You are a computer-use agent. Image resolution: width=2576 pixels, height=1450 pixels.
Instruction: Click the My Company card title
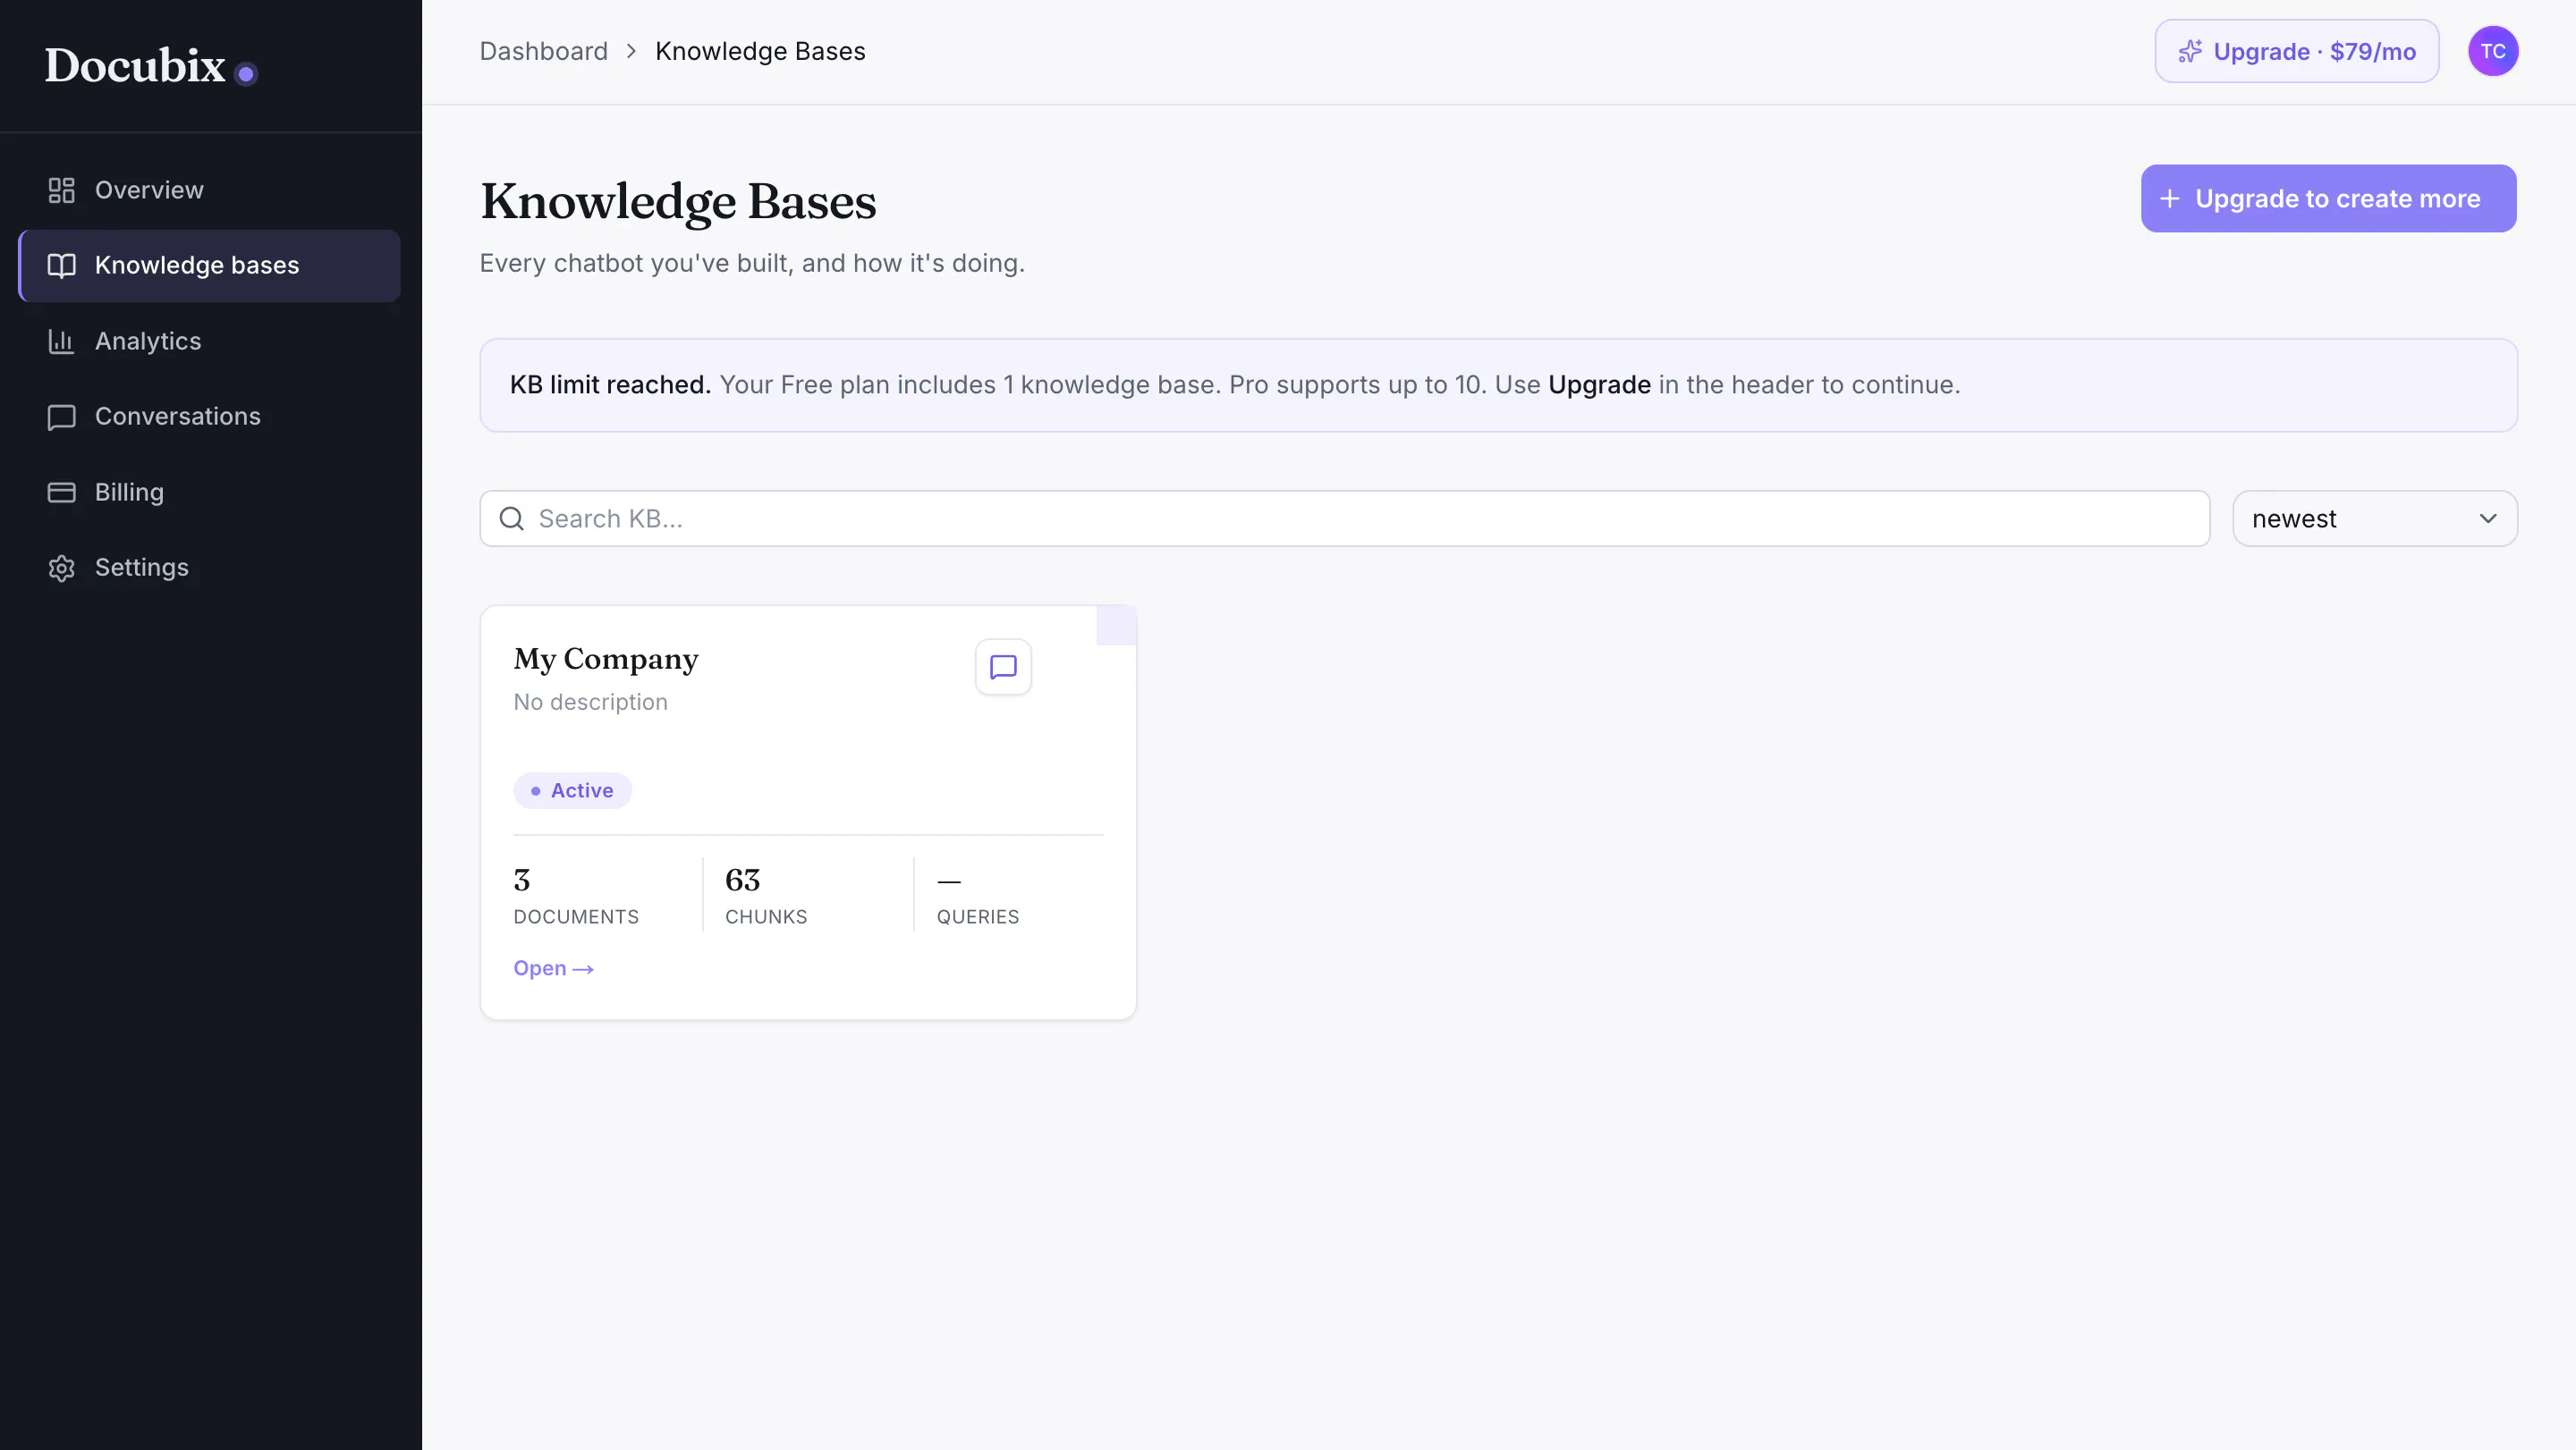tap(606, 660)
